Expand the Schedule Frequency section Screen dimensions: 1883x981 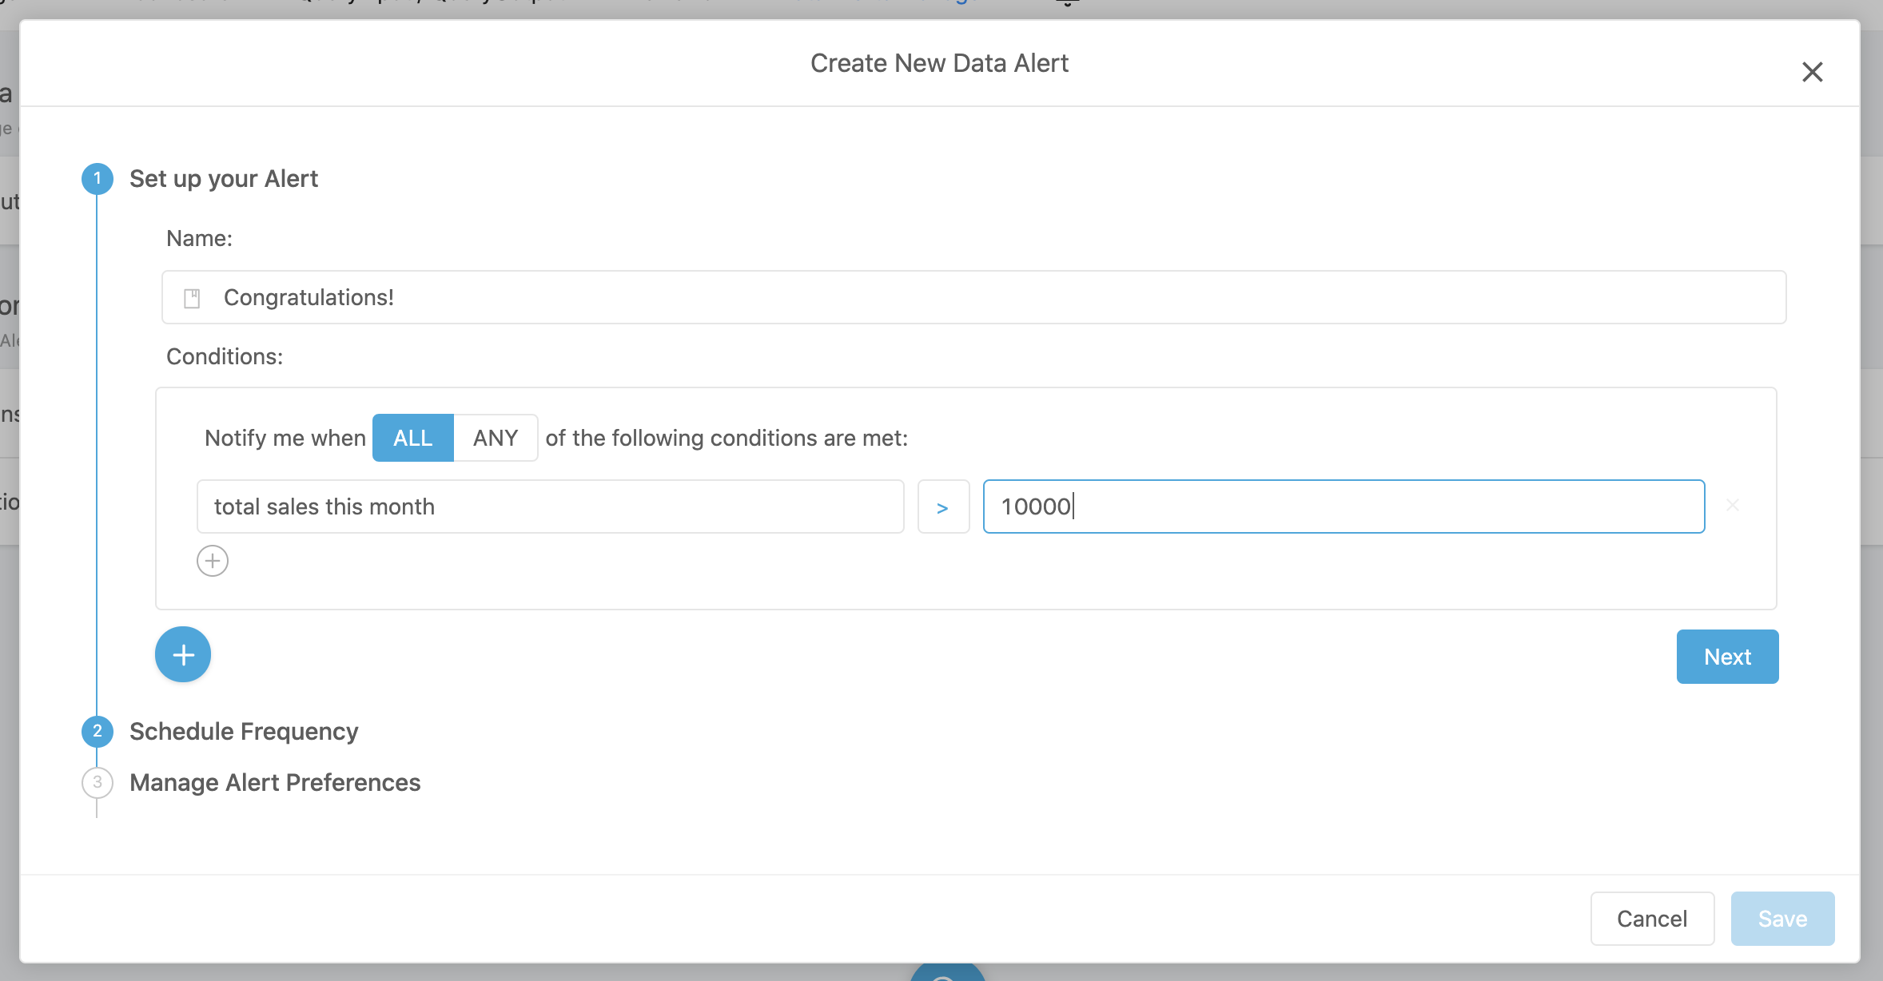(244, 731)
